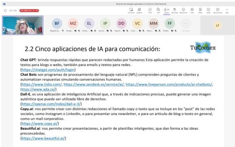Click the MZ participant avatar
Viewport: 235px width, 147px height.
point(73,23)
